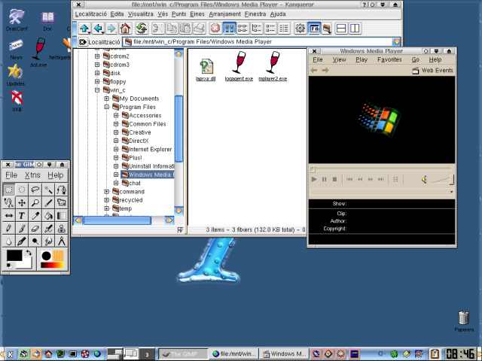Choose the Free Select lasso tool in GIMP
482x361 pixels.
tap(35, 190)
